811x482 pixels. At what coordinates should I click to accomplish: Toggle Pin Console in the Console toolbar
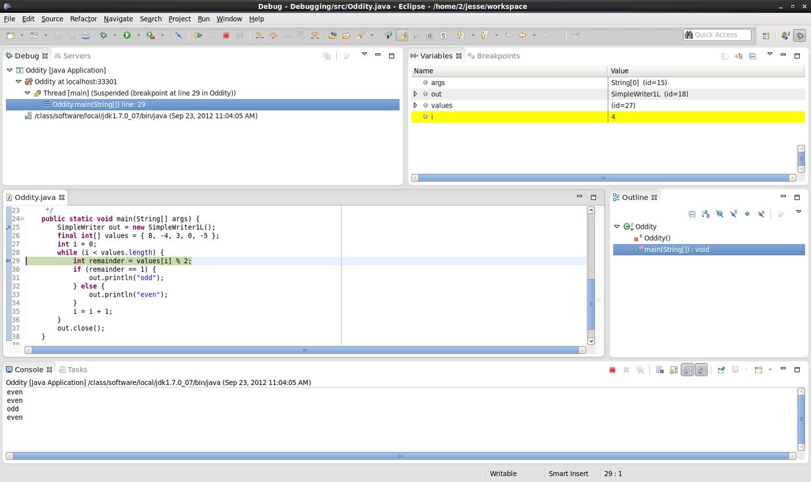tap(721, 369)
